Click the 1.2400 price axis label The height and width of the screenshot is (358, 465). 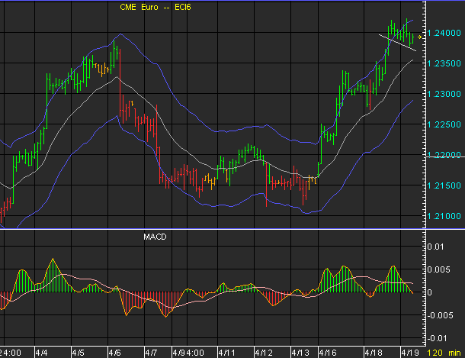[x=444, y=34]
